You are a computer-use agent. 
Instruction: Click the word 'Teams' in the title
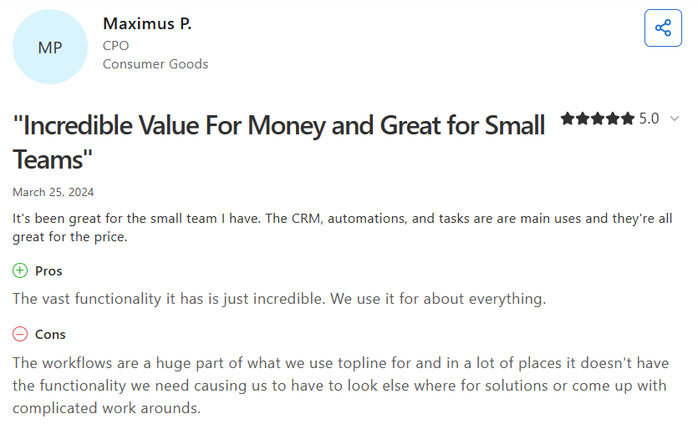click(52, 159)
